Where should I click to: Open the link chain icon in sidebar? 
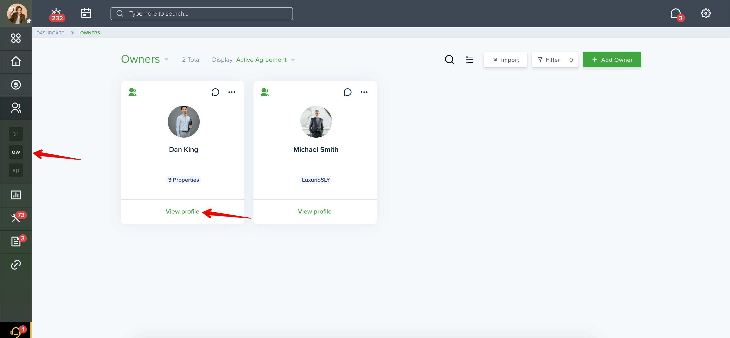click(x=16, y=265)
